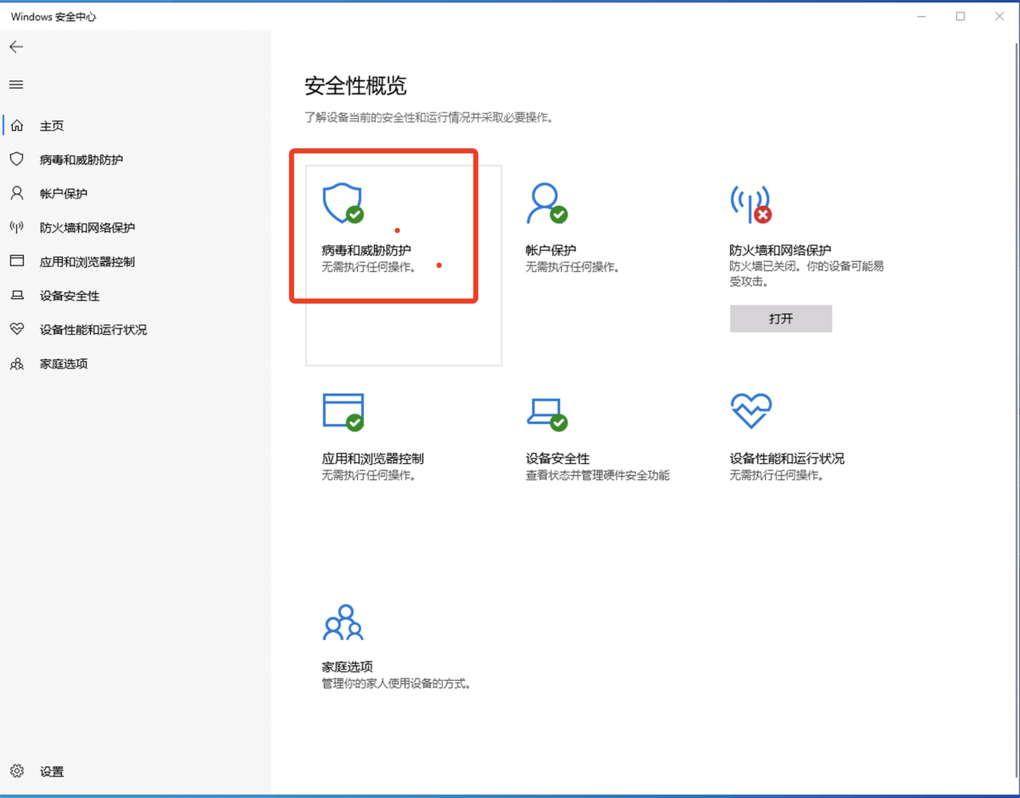The height and width of the screenshot is (798, 1020).
Task: Click the large shield icon with green check
Action: click(343, 203)
